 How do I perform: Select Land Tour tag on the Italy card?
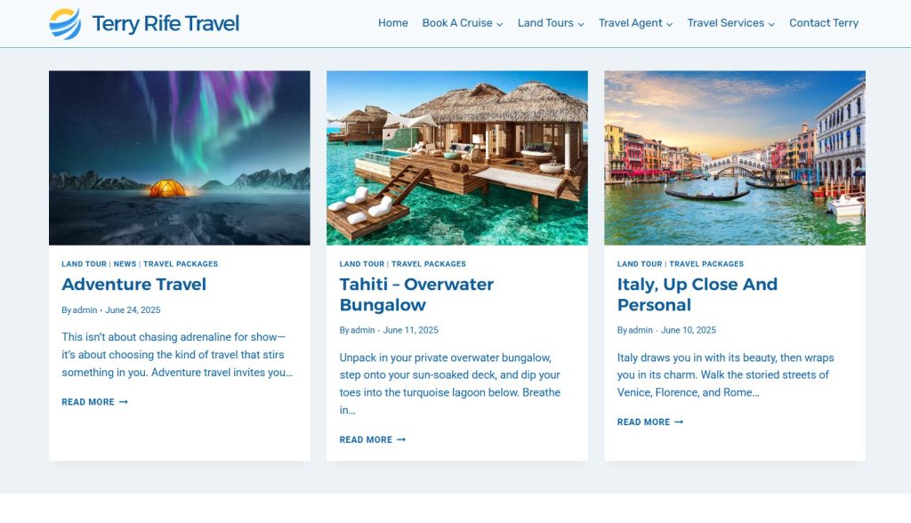(640, 264)
